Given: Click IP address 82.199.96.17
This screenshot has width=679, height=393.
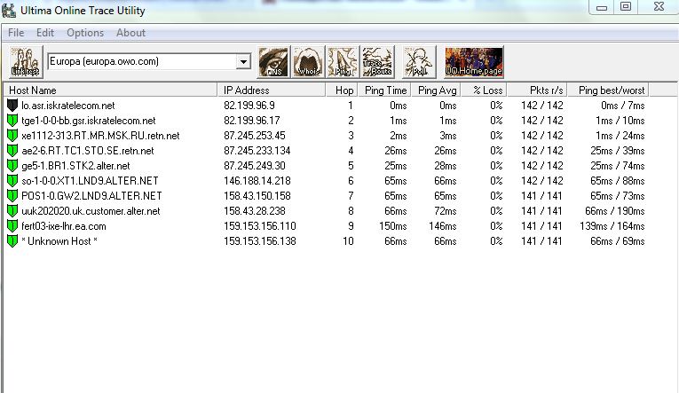Looking at the screenshot, I should tap(251, 121).
